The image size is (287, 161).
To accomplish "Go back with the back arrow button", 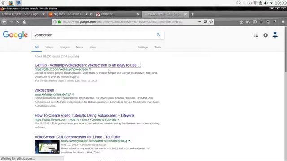I will coord(4,22).
